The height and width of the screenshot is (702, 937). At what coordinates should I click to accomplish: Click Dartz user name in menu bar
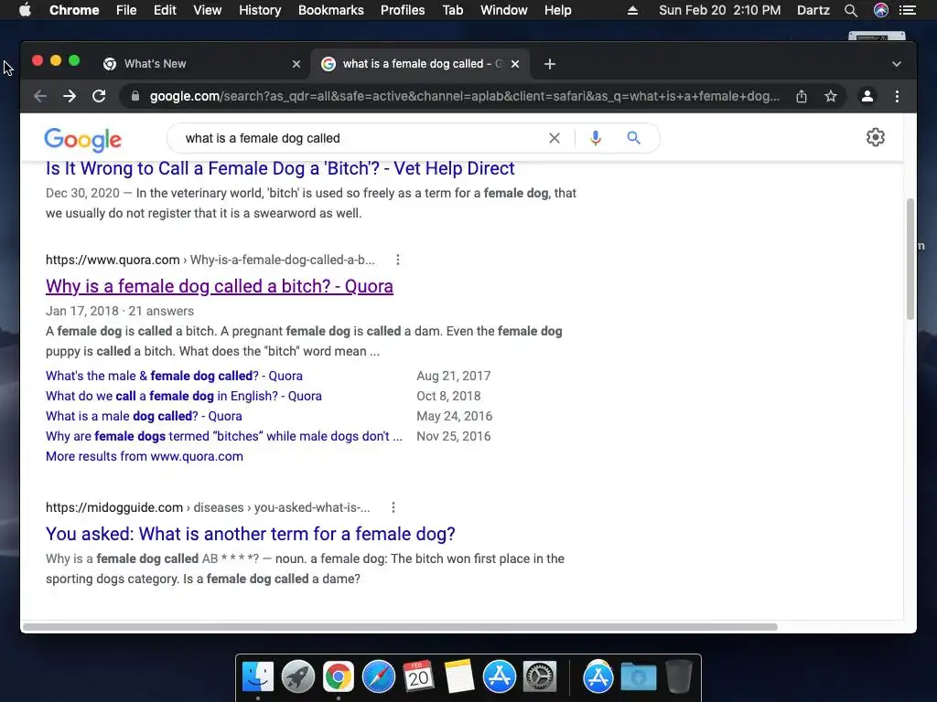[x=813, y=10]
